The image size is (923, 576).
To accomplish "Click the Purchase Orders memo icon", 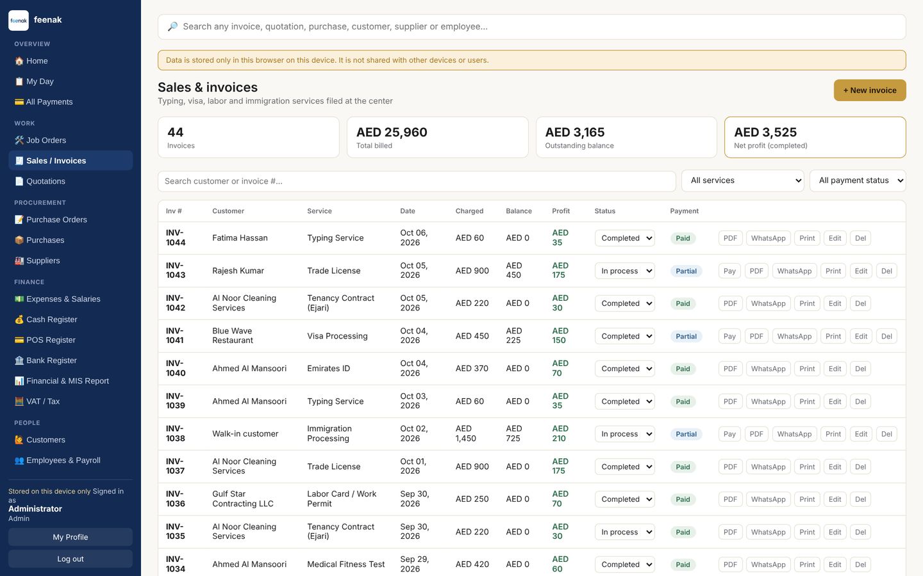I will tap(19, 220).
